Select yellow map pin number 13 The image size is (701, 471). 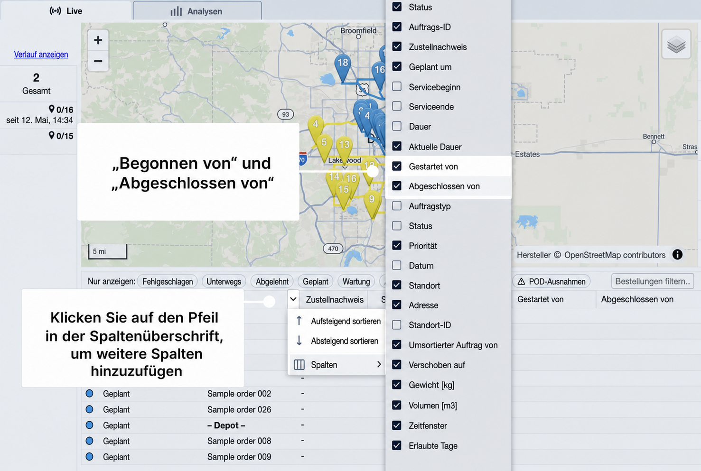344,149
